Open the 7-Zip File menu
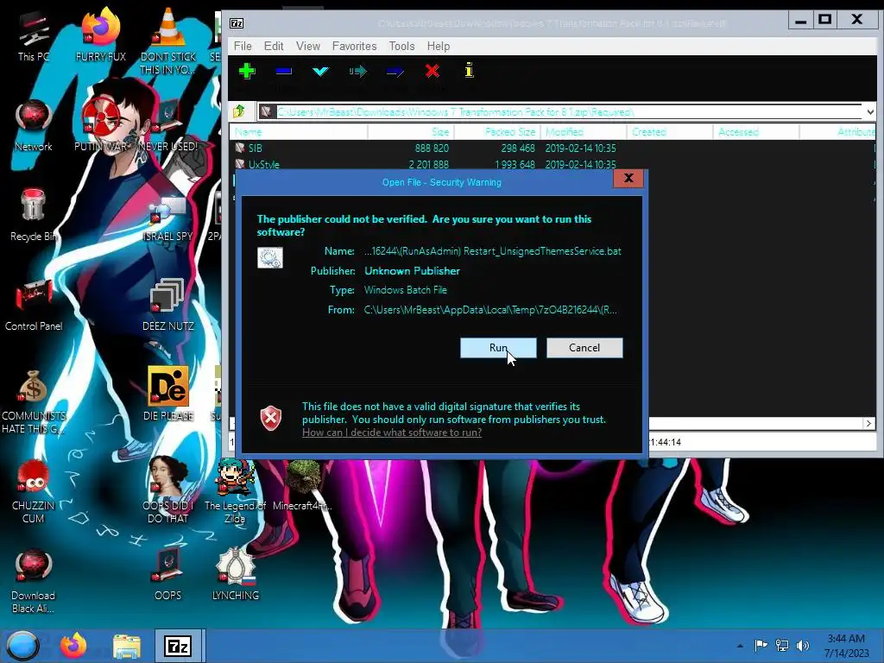884x663 pixels. (243, 47)
